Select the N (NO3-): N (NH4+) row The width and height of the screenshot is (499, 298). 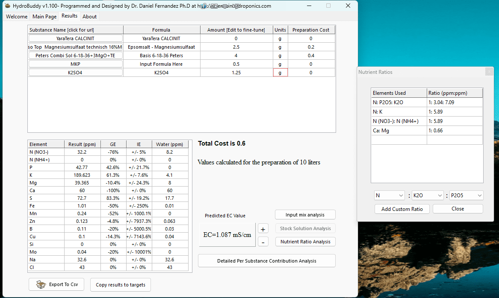tap(427, 121)
